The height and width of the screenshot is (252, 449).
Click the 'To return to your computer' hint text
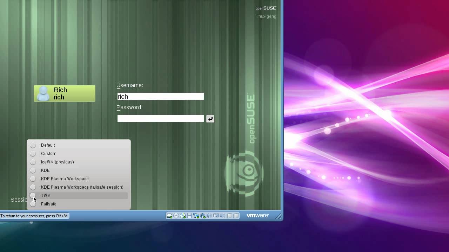click(x=34, y=216)
